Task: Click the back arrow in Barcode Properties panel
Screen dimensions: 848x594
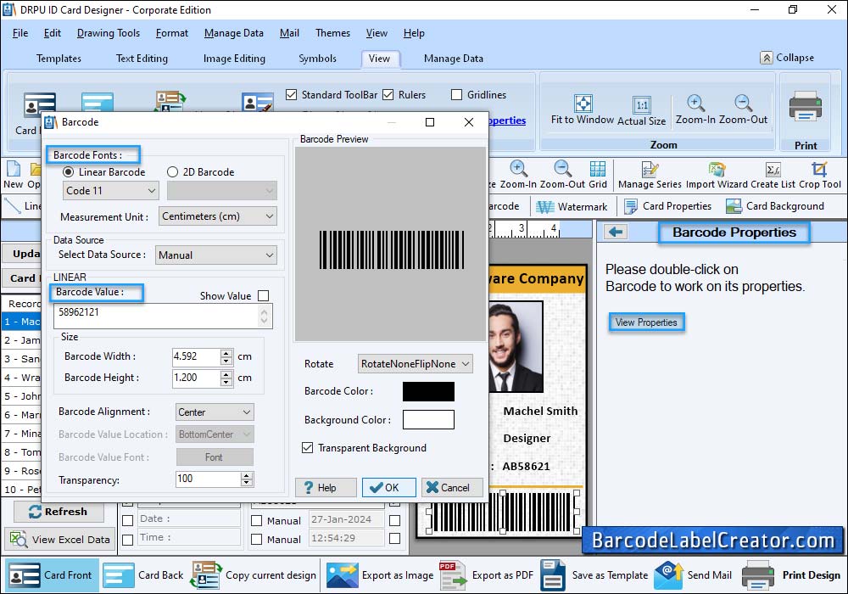Action: pos(616,232)
